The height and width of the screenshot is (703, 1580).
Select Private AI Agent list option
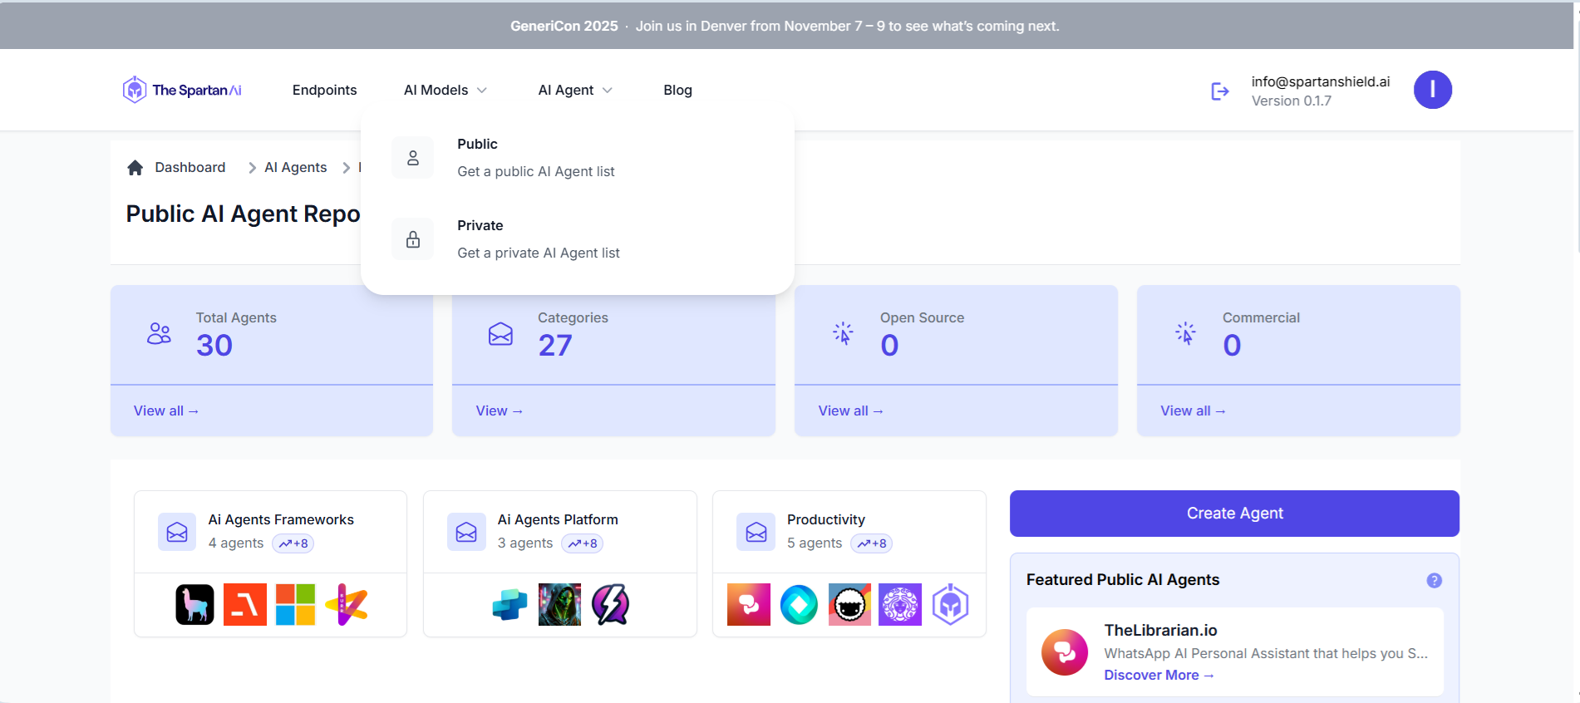(538, 238)
